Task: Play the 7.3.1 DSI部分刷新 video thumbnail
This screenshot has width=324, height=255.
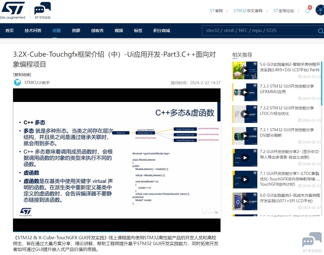Action: click(x=245, y=136)
